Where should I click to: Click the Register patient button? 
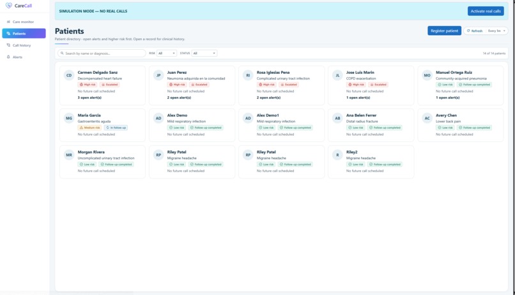[x=444, y=31]
